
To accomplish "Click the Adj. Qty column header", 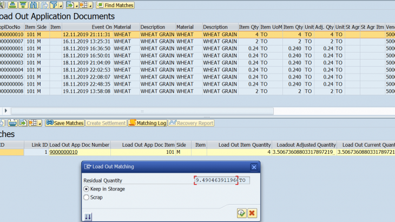I will pos(324,27).
